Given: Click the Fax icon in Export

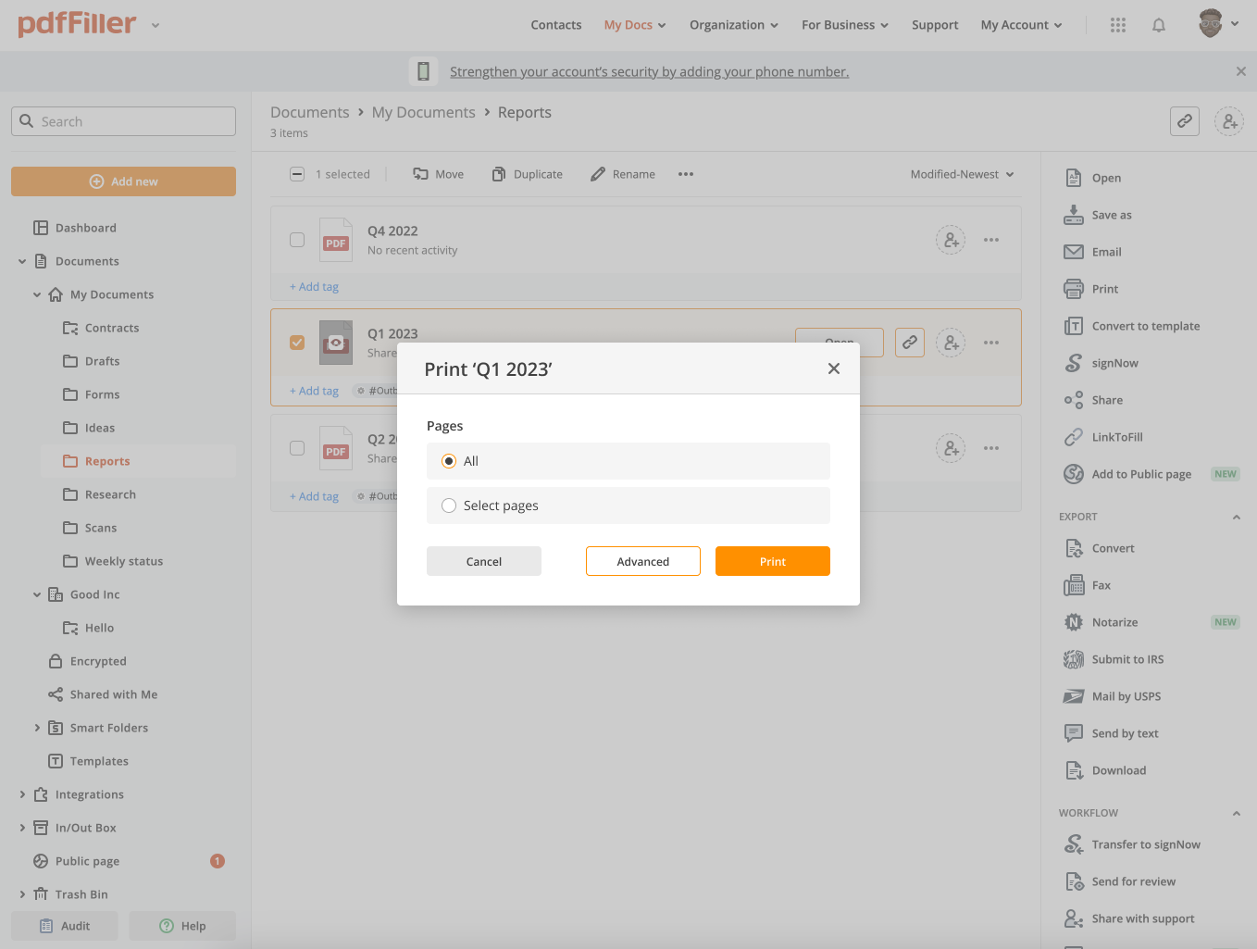Looking at the screenshot, I should point(1074,585).
